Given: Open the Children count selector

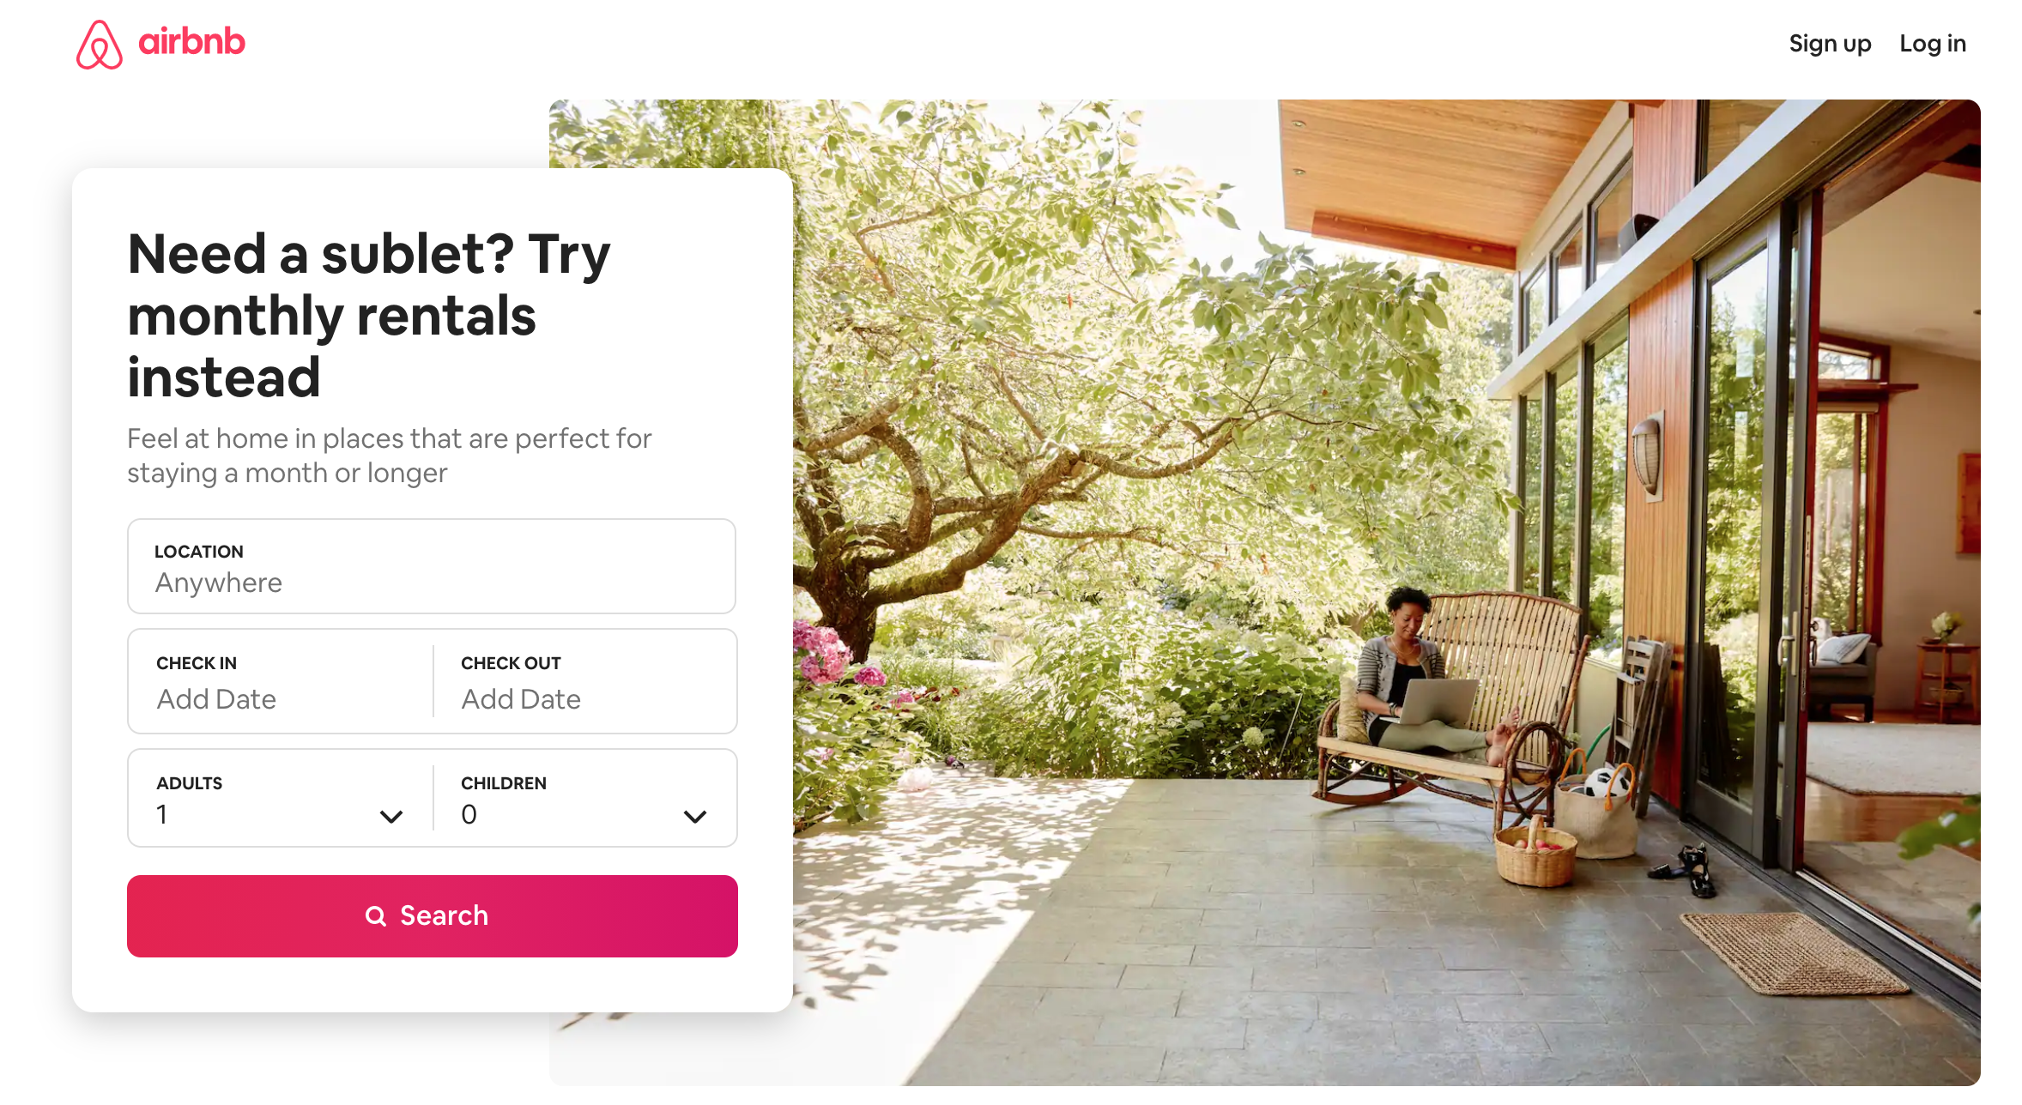Looking at the screenshot, I should (x=585, y=798).
